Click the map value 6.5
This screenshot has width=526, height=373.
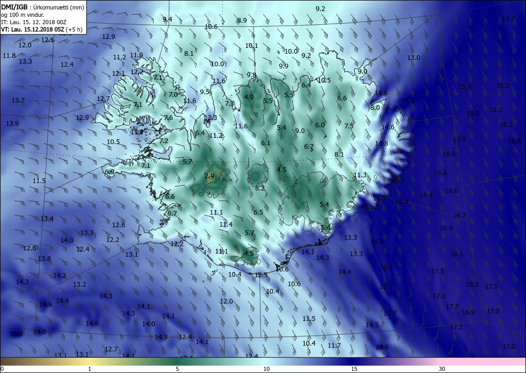pos(258,213)
